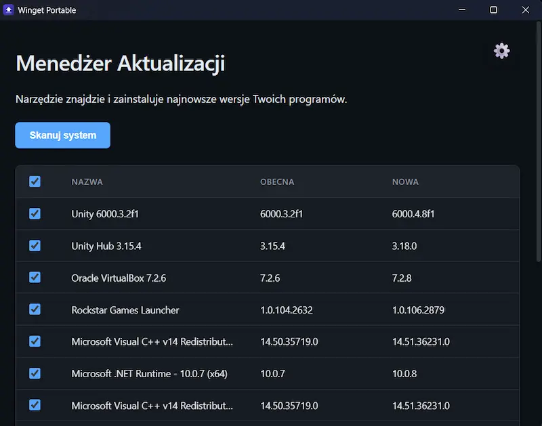Screen dimensions: 542x426
Task: Select the Microsoft .NET Runtime name cell
Action: pyautogui.click(x=149, y=374)
